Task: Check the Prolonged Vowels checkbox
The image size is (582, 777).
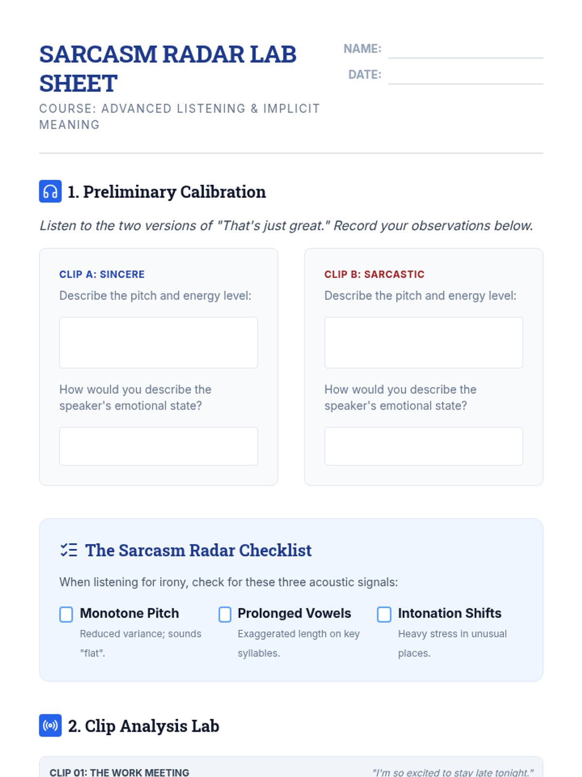Action: coord(225,614)
